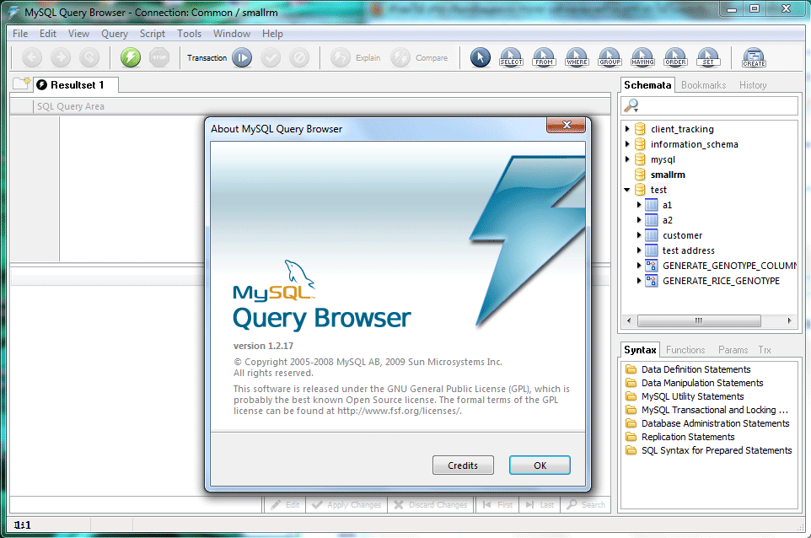The image size is (811, 538).
Task: Click the schemata search magnifier icon
Action: [x=631, y=105]
